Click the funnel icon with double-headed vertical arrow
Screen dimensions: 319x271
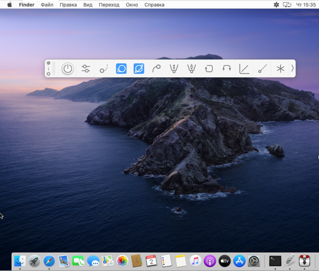pyautogui.click(x=174, y=69)
